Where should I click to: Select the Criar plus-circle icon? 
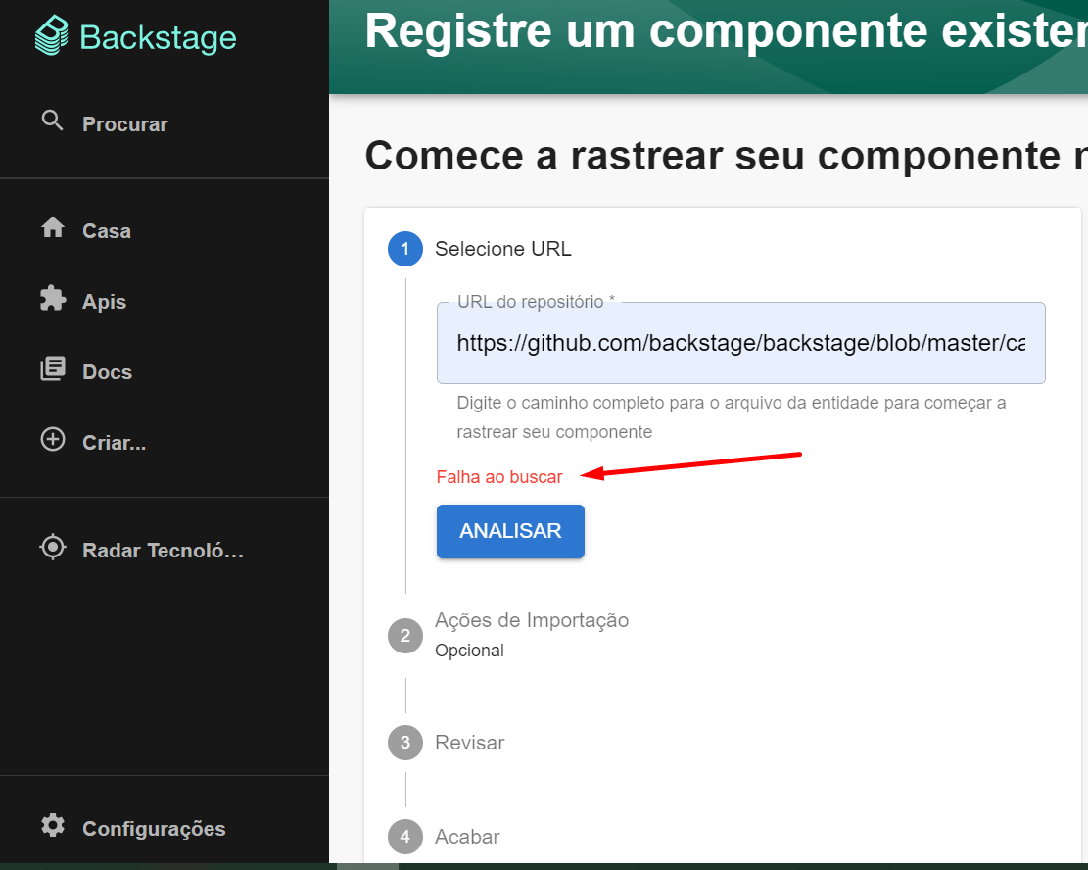53,440
